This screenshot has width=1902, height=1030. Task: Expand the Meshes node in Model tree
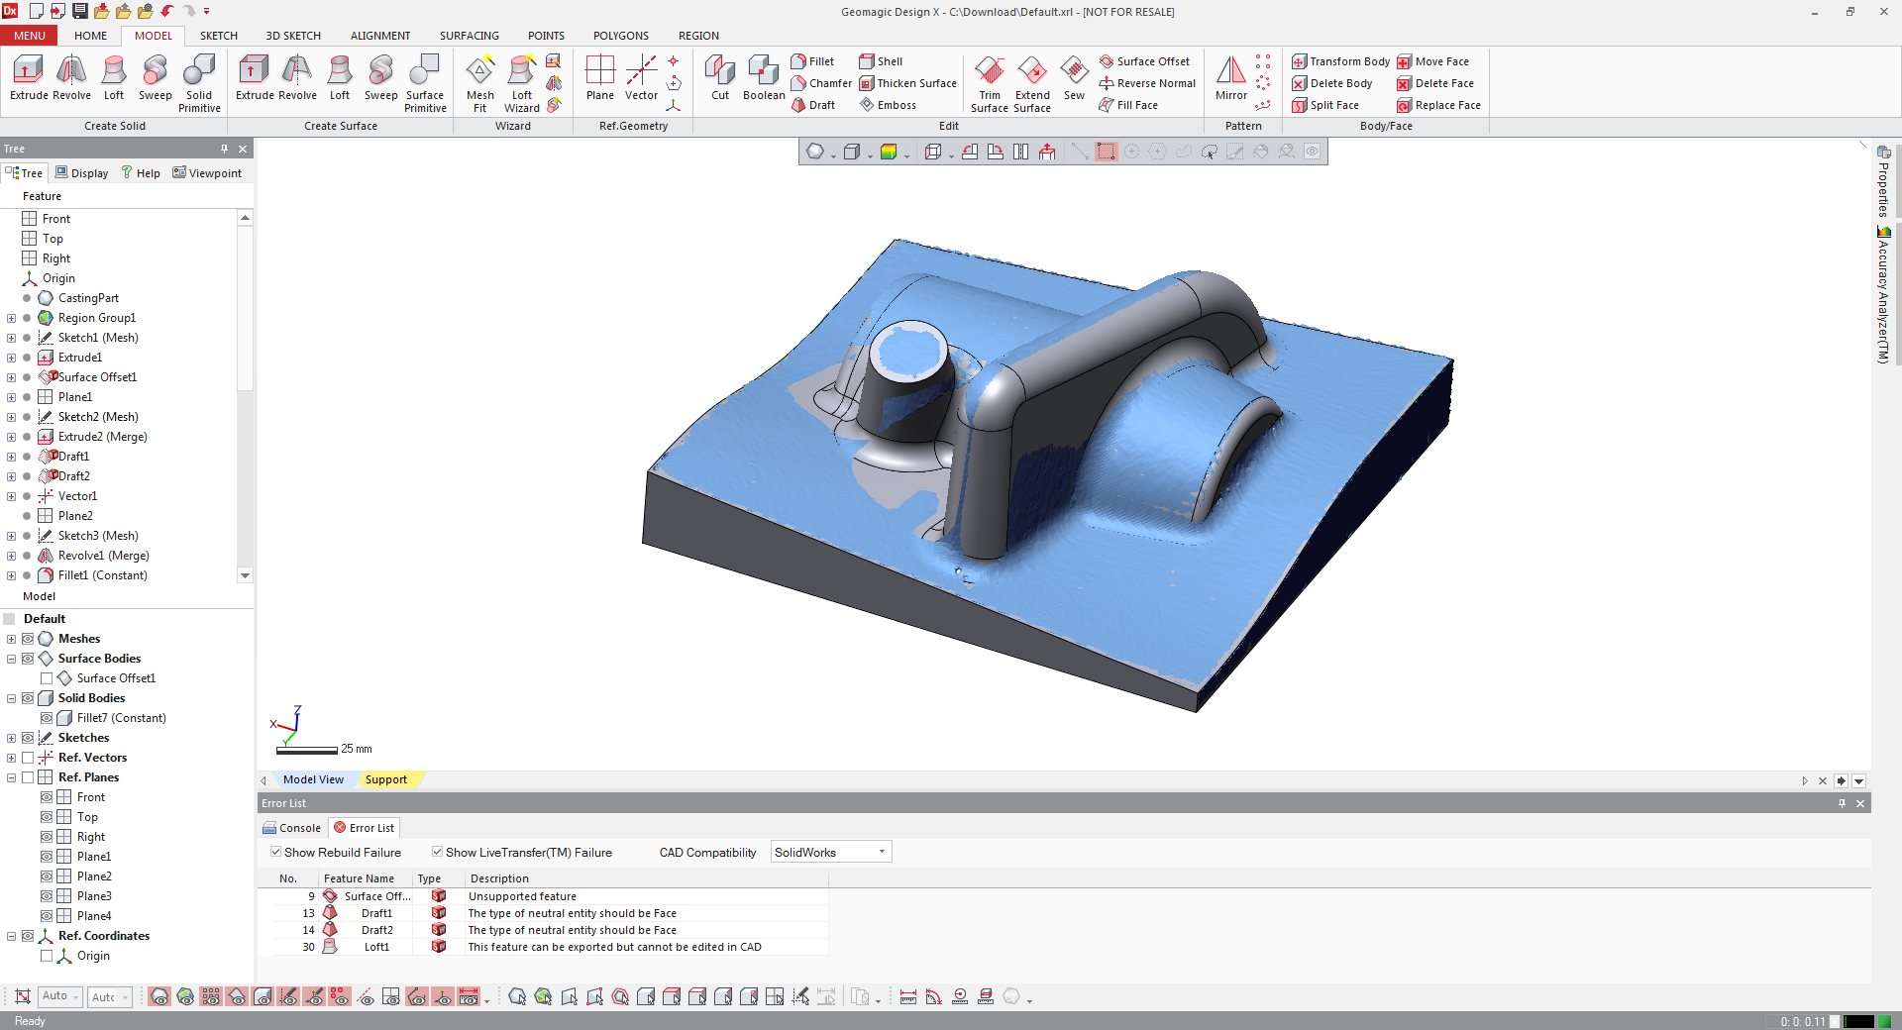11,639
